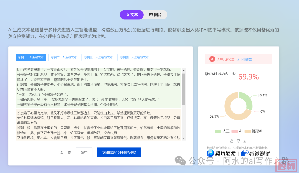Start detection with 立即检测 button
299x173 pixels.
pyautogui.click(x=119, y=152)
